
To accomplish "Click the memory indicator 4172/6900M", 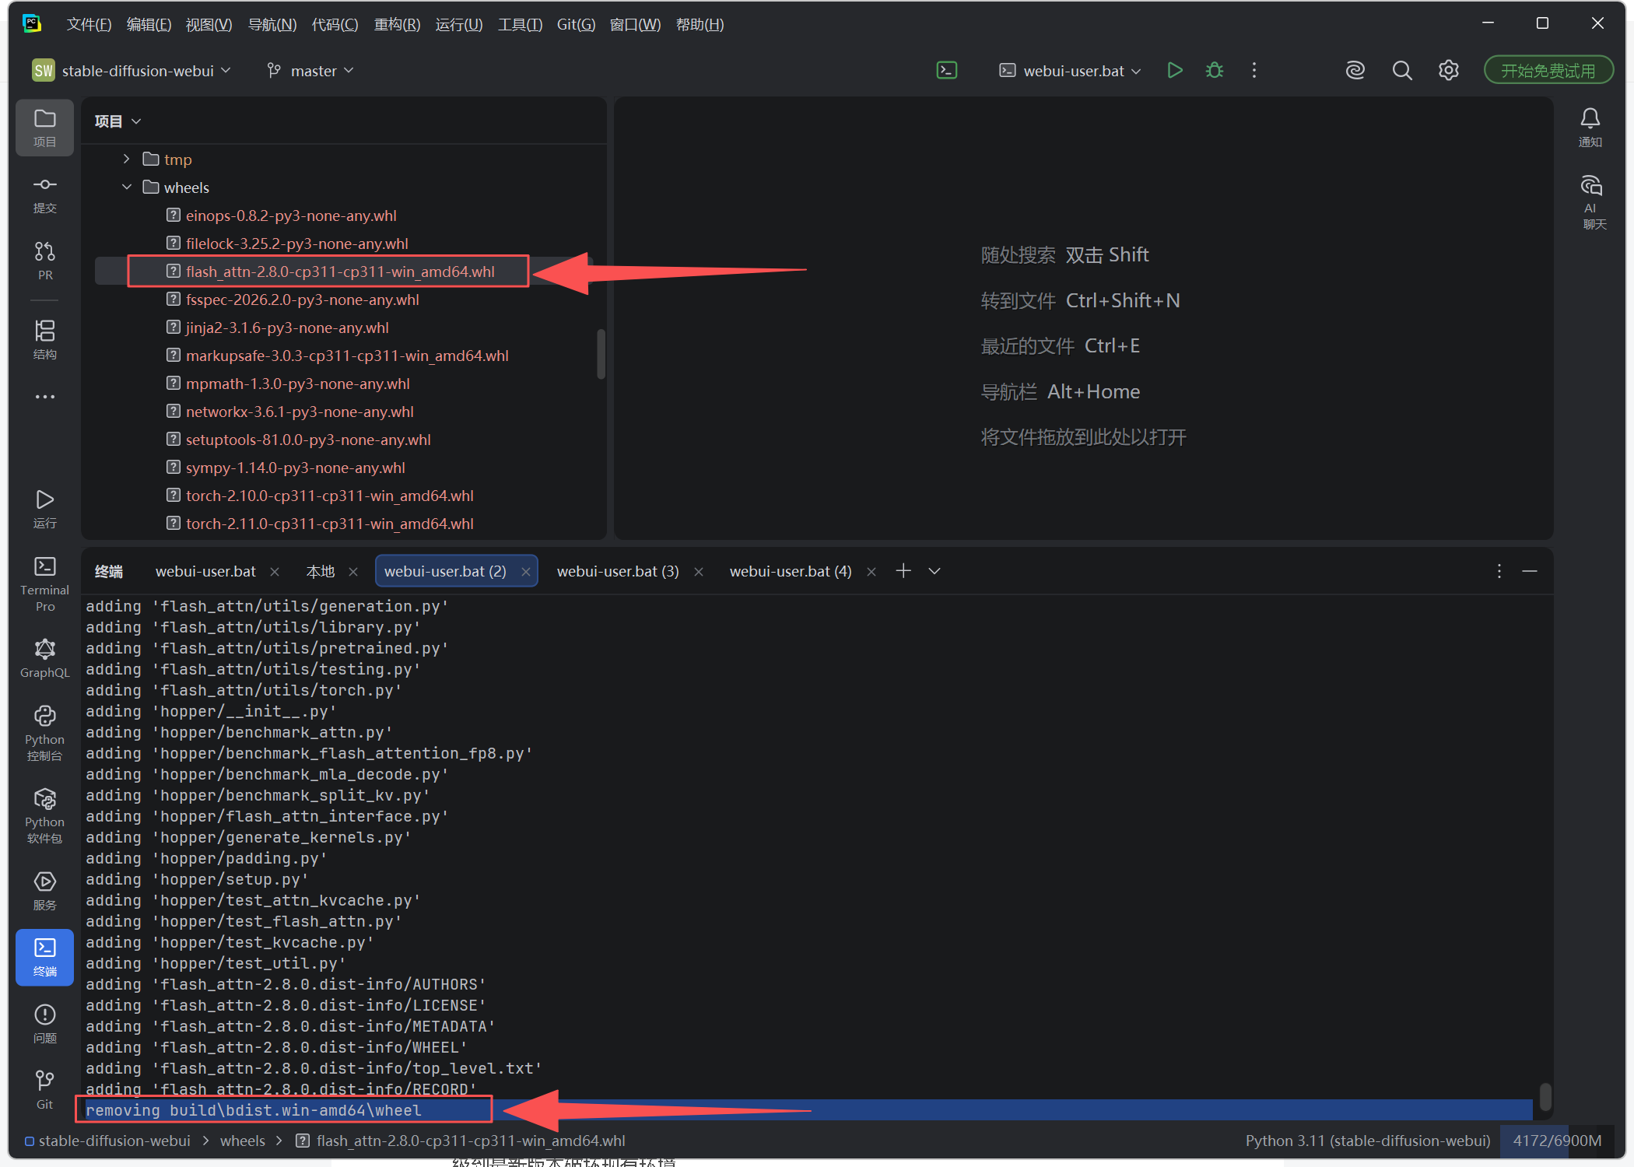I will point(1557,1141).
